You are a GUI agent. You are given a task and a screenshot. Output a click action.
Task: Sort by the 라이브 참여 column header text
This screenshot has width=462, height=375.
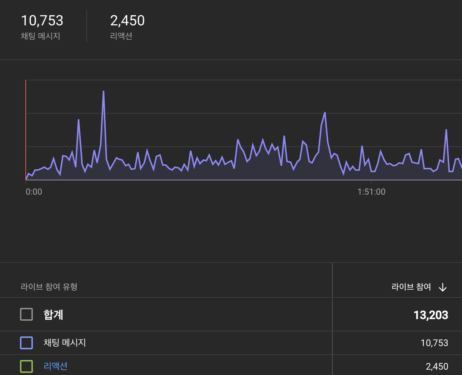[411, 287]
